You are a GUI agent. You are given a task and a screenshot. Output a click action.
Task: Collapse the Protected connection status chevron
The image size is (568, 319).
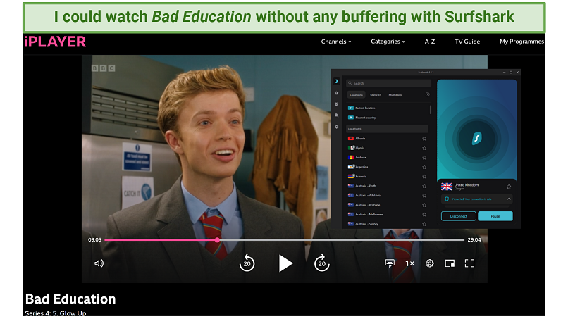pyautogui.click(x=509, y=199)
